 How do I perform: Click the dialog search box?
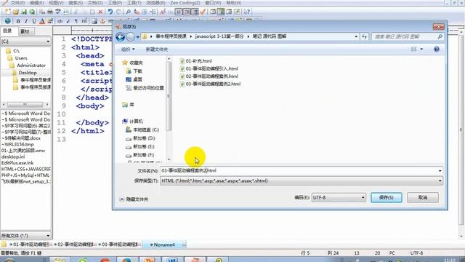[408, 36]
